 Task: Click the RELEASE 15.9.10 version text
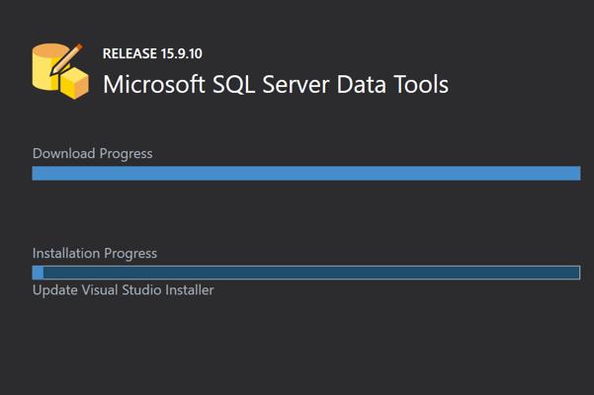tap(152, 53)
